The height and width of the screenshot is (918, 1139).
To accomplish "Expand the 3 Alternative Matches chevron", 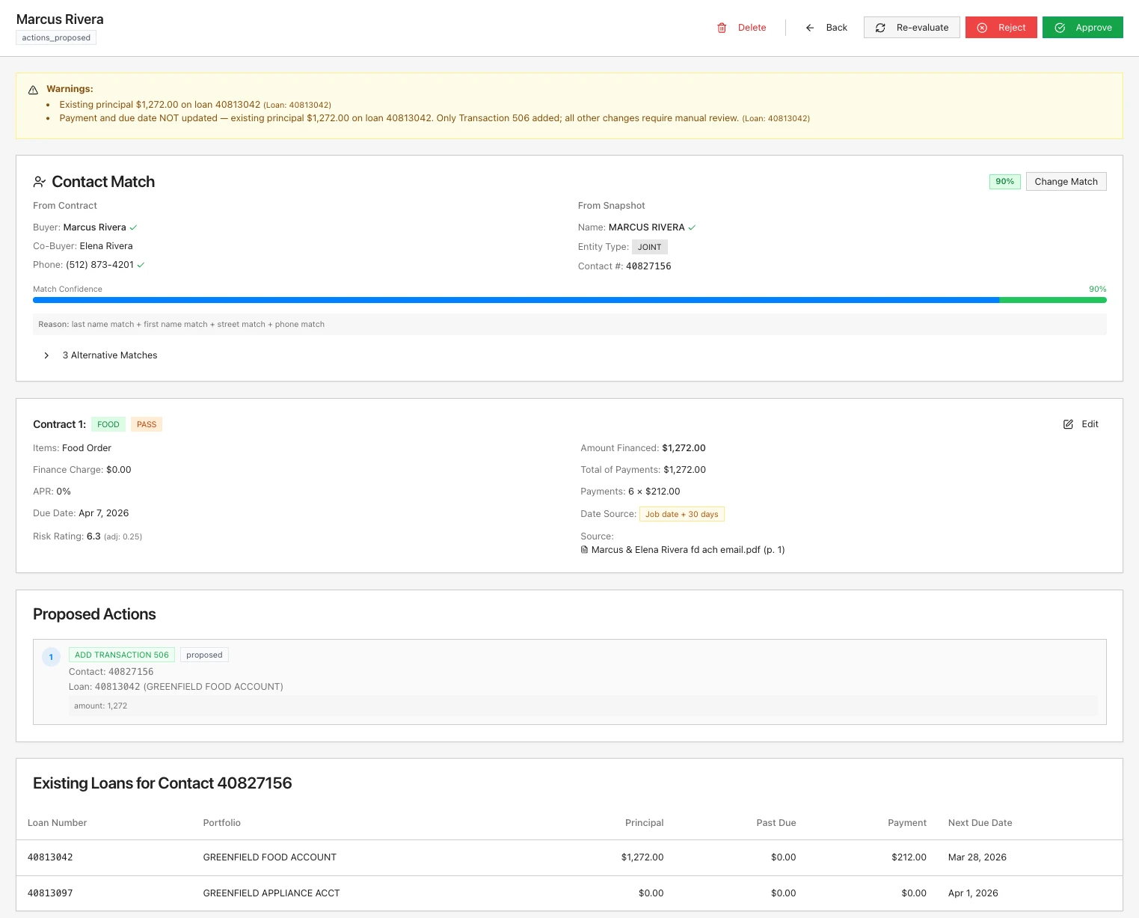I will coord(46,355).
